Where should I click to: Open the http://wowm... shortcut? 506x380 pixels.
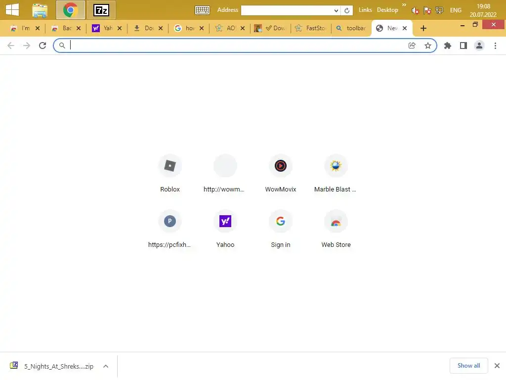(x=225, y=174)
